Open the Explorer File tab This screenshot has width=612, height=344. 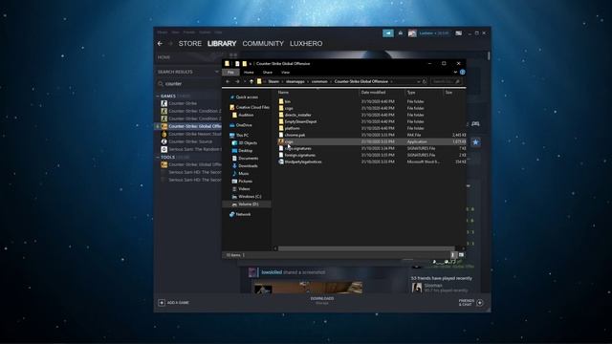[230, 73]
